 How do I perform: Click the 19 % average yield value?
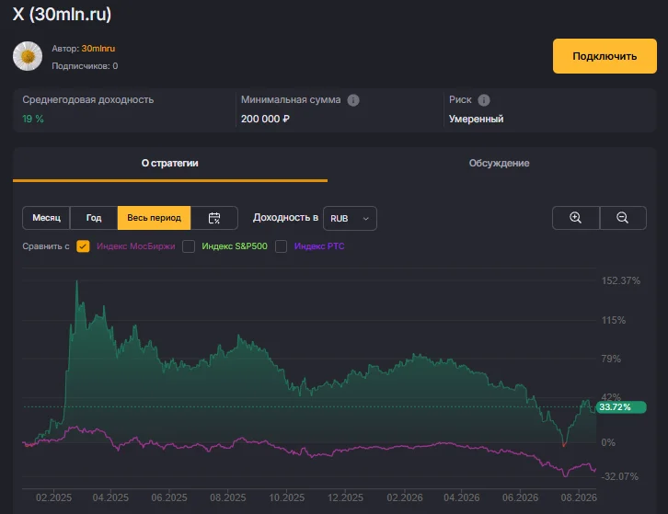tap(33, 119)
